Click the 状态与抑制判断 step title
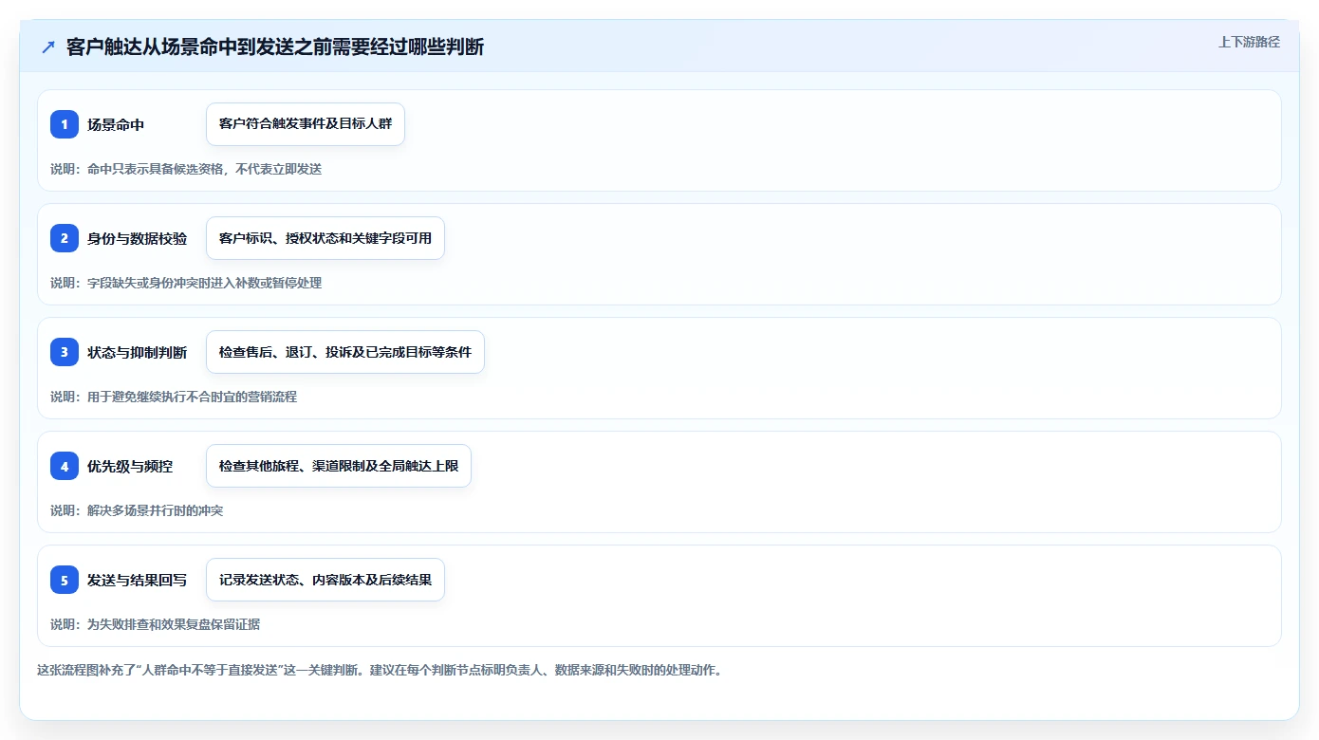The image size is (1319, 740). 138,352
